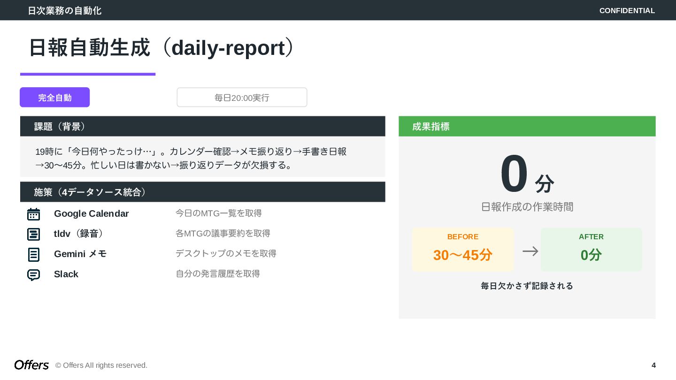Click the 各MTGの議事要約を取得 description
This screenshot has height=380, width=676.
[223, 234]
